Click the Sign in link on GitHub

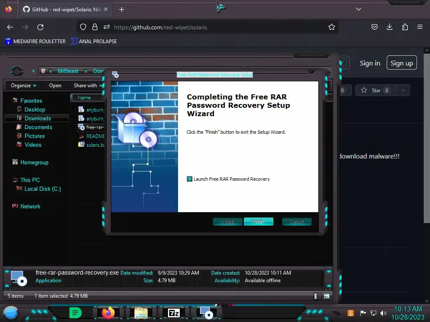click(370, 63)
